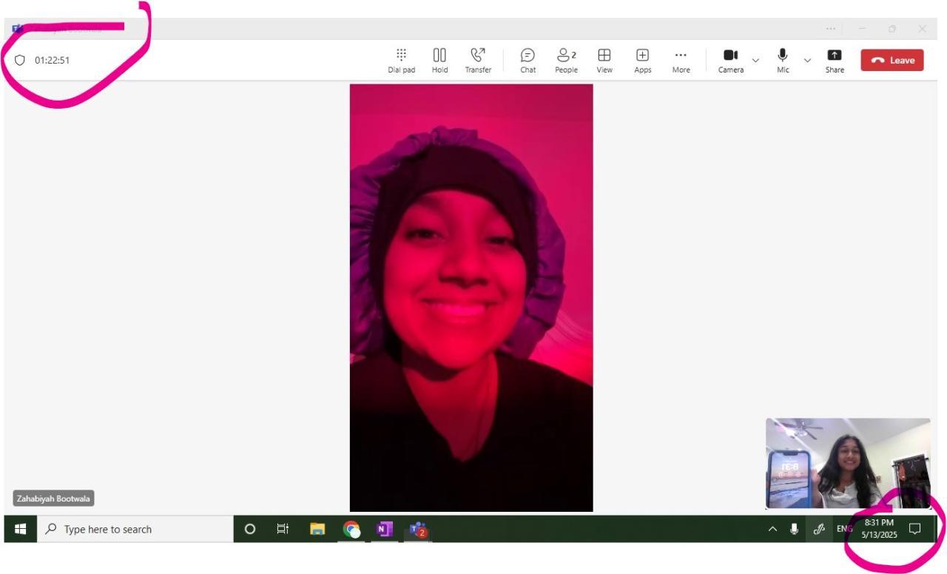Toggle the Camera off
Viewport: 947px width, 574px height.
pyautogui.click(x=730, y=59)
